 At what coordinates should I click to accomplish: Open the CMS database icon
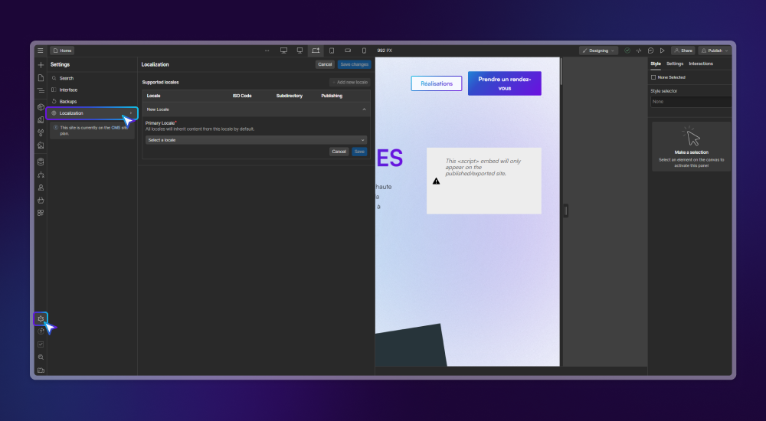[x=41, y=162]
